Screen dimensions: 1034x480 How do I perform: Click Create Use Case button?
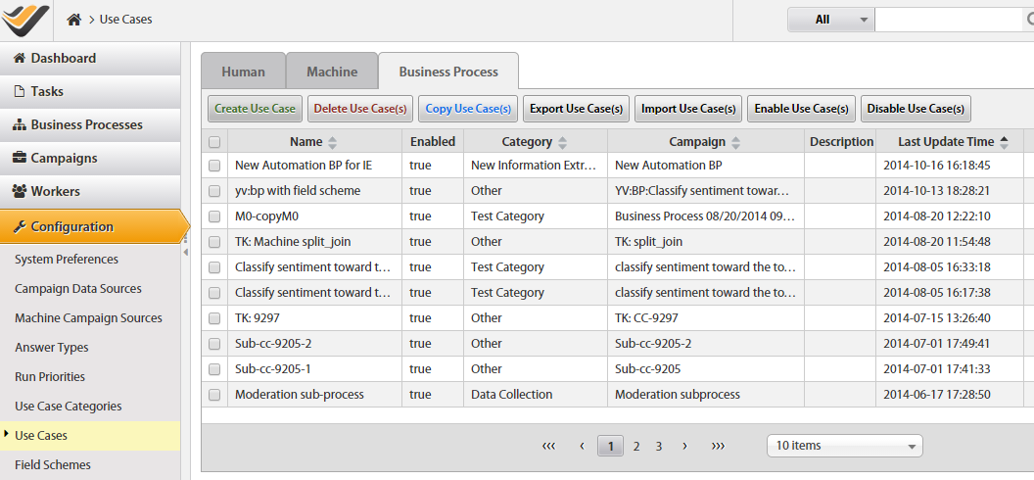pyautogui.click(x=256, y=109)
